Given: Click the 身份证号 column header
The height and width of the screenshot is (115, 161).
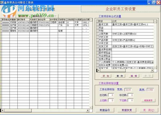Looking at the screenshot, I should pyautogui.click(x=44, y=20).
